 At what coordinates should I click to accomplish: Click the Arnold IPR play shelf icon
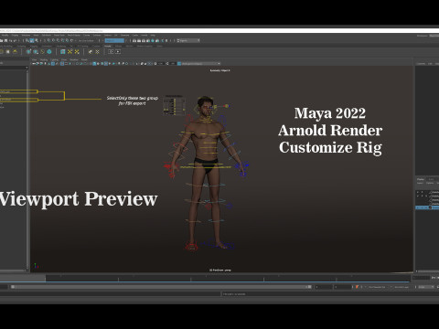pyautogui.click(x=118, y=51)
